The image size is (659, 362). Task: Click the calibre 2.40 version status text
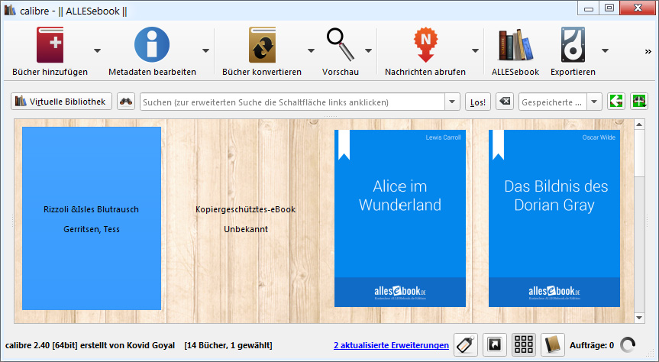point(90,345)
